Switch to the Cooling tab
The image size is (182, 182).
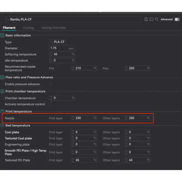pyautogui.click(x=28, y=28)
